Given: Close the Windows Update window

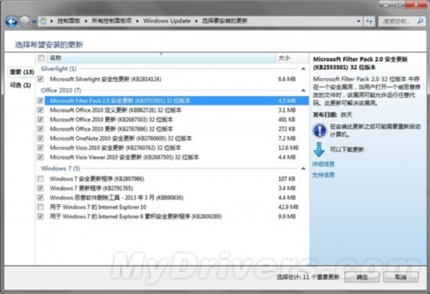Looking at the screenshot, I should (415, 5).
